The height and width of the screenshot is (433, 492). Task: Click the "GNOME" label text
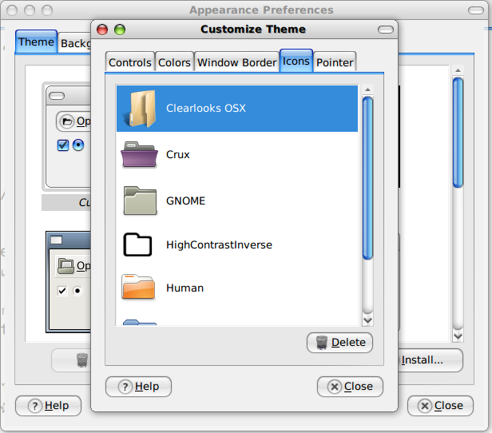pyautogui.click(x=186, y=201)
